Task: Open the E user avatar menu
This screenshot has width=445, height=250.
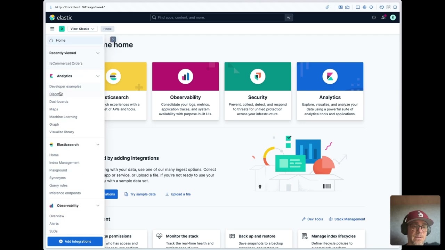Action: 393,17
